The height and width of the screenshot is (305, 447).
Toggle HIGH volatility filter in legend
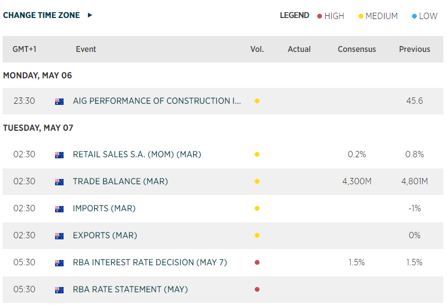[x=330, y=16]
